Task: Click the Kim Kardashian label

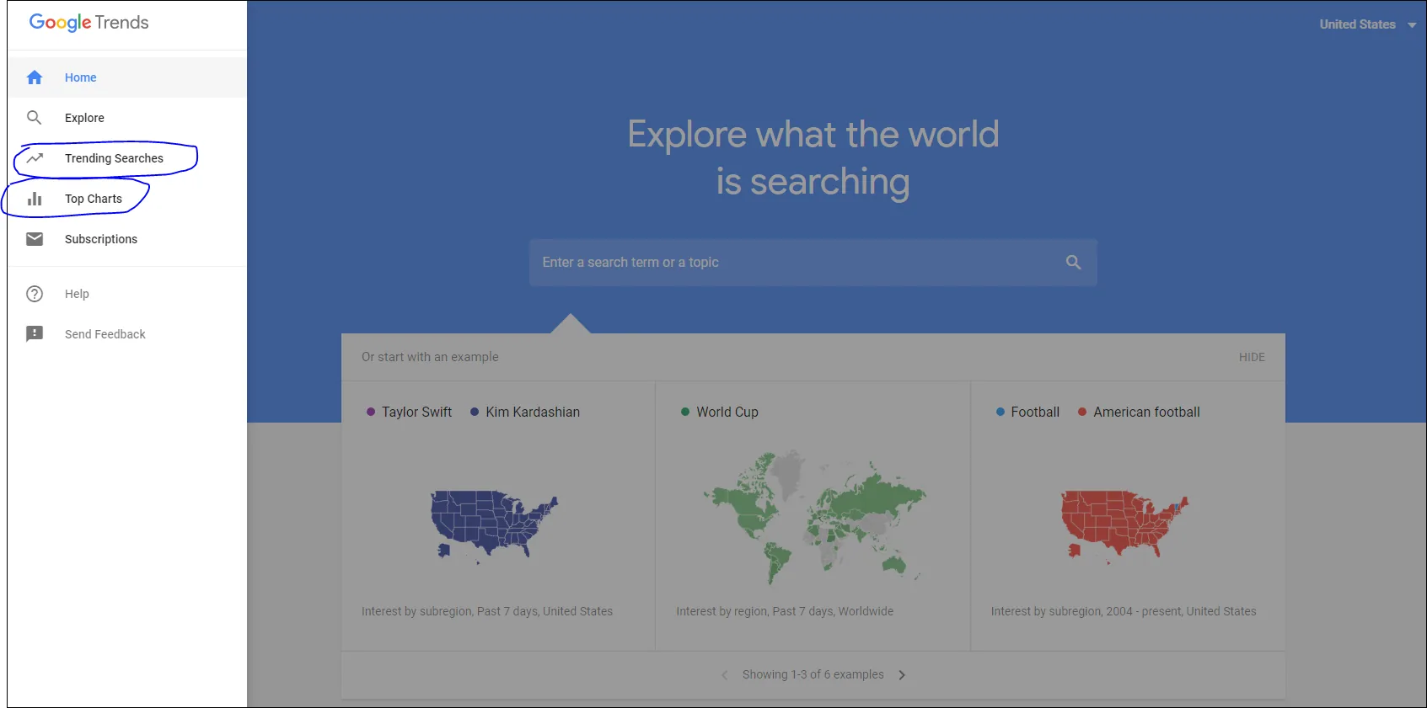Action: click(x=533, y=412)
